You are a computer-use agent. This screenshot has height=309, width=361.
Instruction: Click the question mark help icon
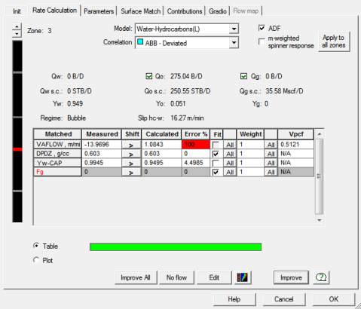pos(321,277)
